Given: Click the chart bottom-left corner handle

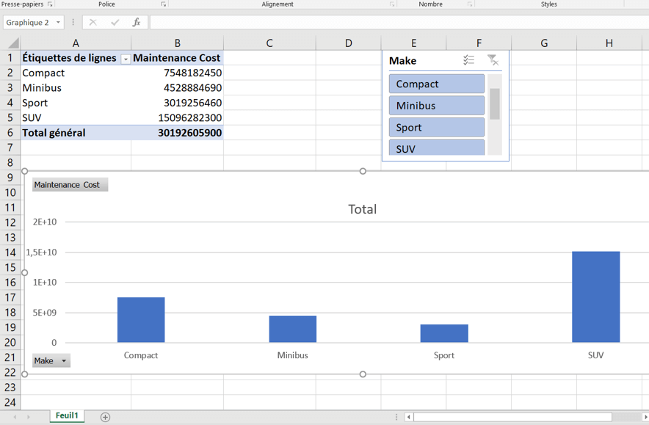Looking at the screenshot, I should pos(24,374).
